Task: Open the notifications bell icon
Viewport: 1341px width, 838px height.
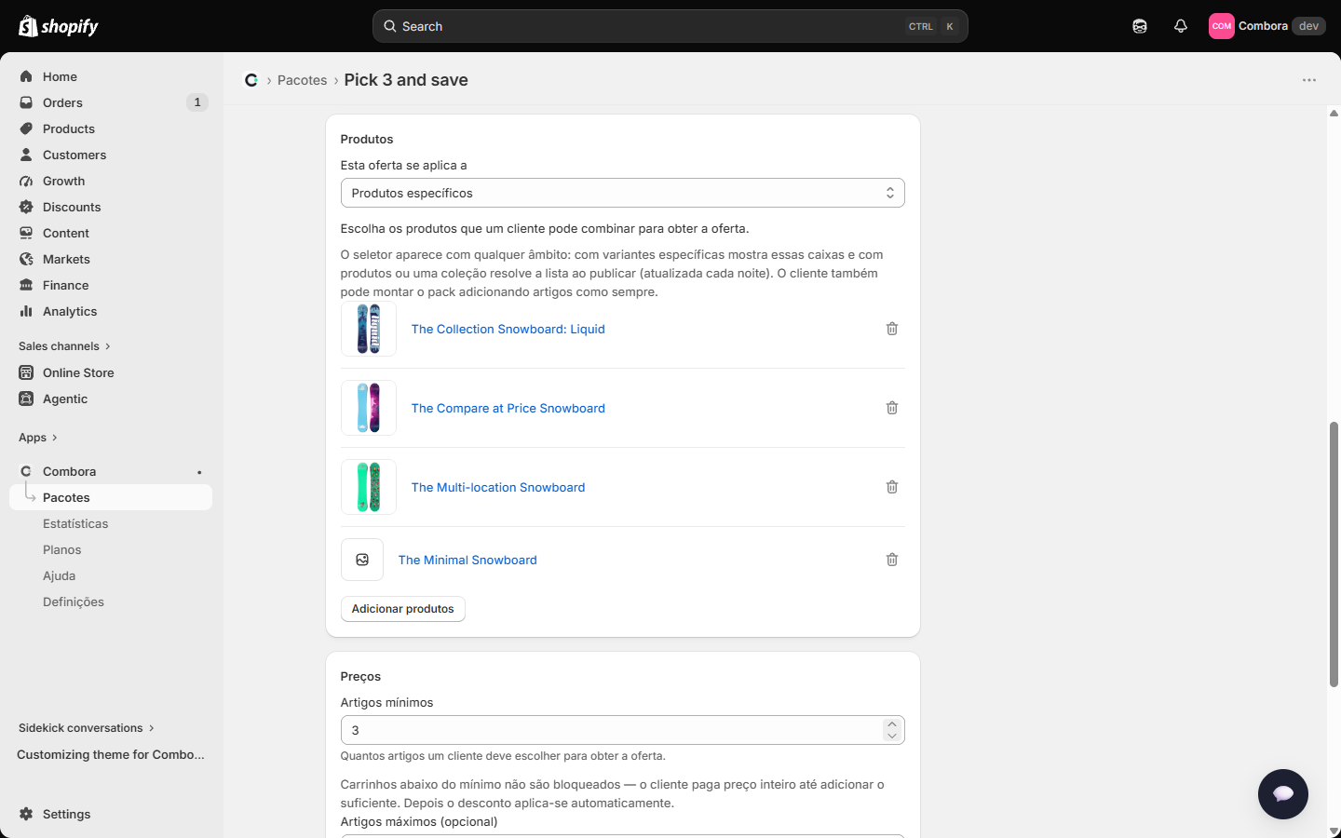Action: click(x=1181, y=26)
